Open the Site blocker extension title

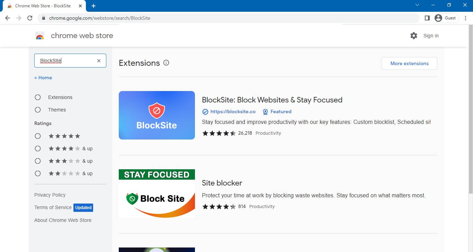tap(222, 183)
